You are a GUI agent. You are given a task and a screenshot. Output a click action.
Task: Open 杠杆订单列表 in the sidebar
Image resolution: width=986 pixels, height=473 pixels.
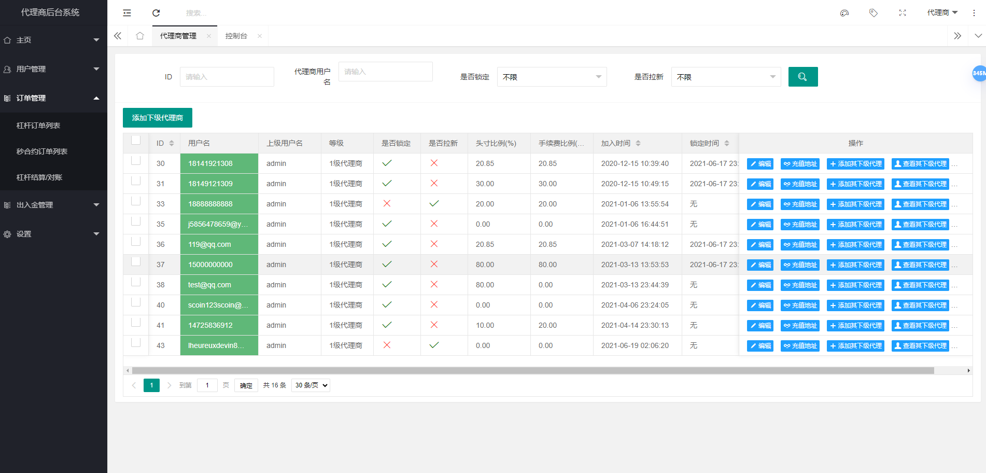click(x=38, y=126)
